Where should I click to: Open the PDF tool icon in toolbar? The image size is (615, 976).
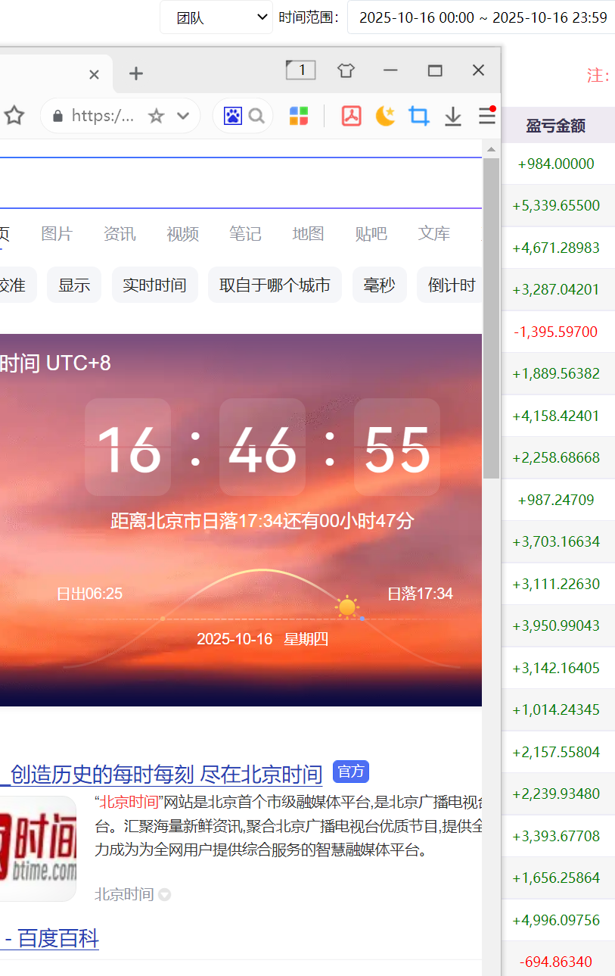(x=351, y=116)
